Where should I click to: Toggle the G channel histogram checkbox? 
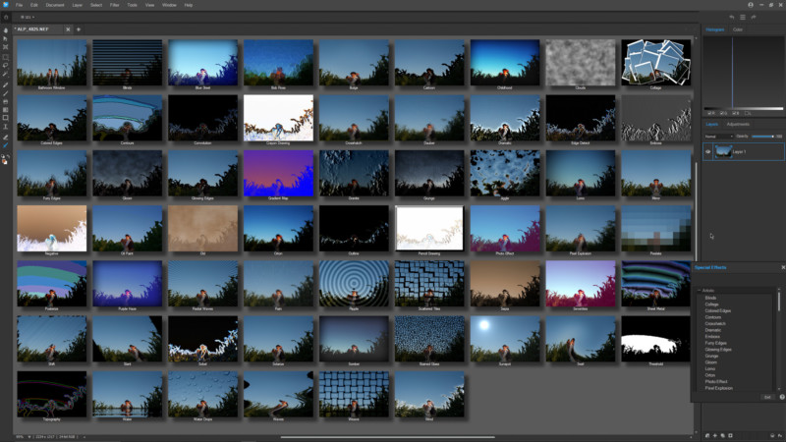[723, 113]
